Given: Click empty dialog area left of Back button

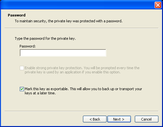Looking at the screenshot, I should click(43, 119).
